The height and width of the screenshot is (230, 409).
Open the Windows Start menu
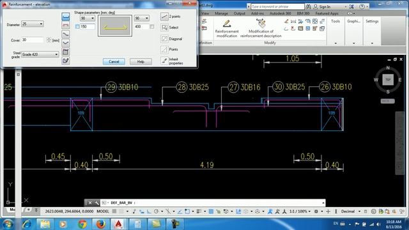tap(8, 224)
